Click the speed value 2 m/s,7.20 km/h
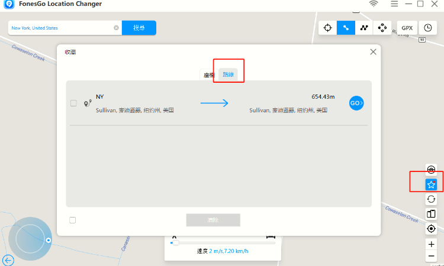 pyautogui.click(x=229, y=251)
